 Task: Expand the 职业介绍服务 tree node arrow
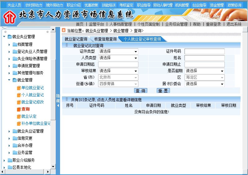[4, 160]
